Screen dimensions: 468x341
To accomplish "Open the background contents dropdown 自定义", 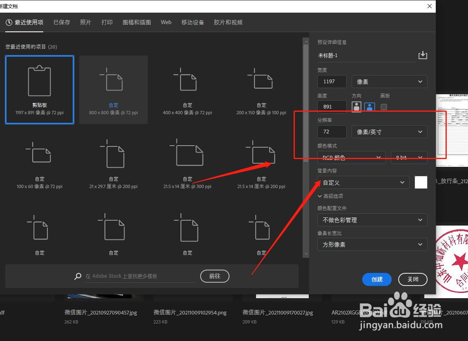I will [x=363, y=182].
